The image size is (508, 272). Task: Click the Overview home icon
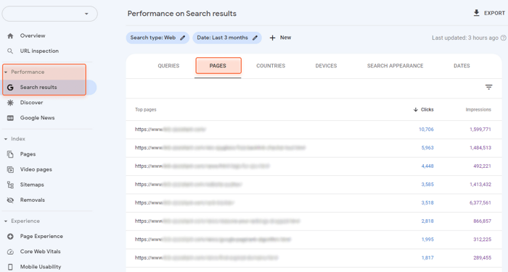[x=10, y=36]
